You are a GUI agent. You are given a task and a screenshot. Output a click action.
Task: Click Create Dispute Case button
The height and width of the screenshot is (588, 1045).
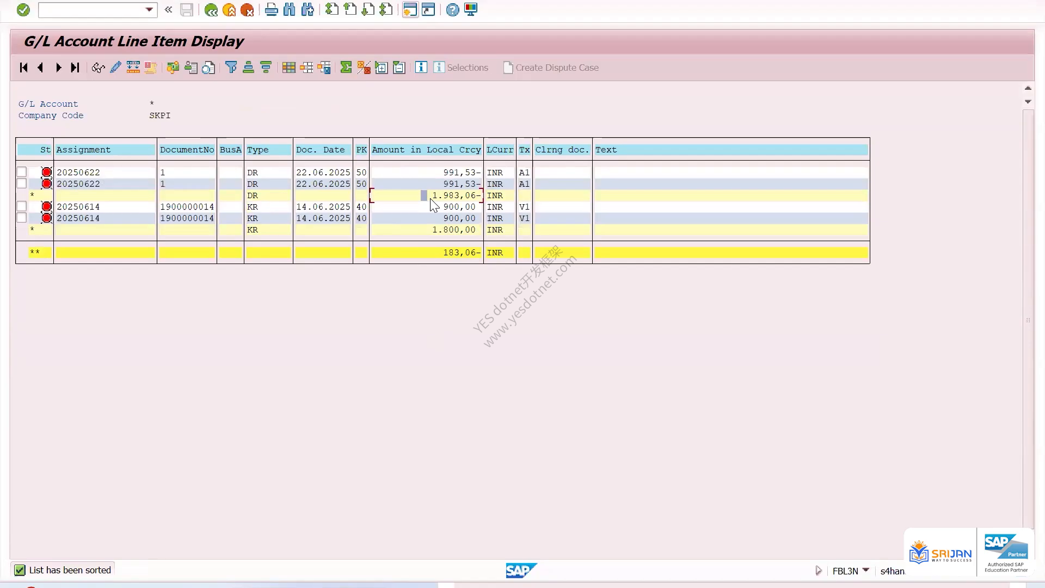tap(551, 68)
